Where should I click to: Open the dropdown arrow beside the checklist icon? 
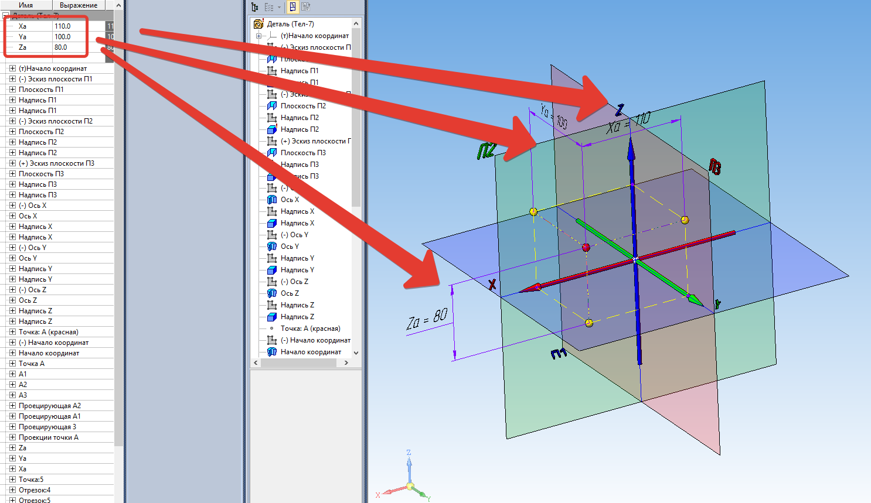pos(279,7)
